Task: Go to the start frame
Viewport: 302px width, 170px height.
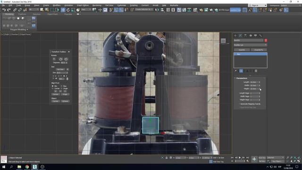Action: point(232,158)
